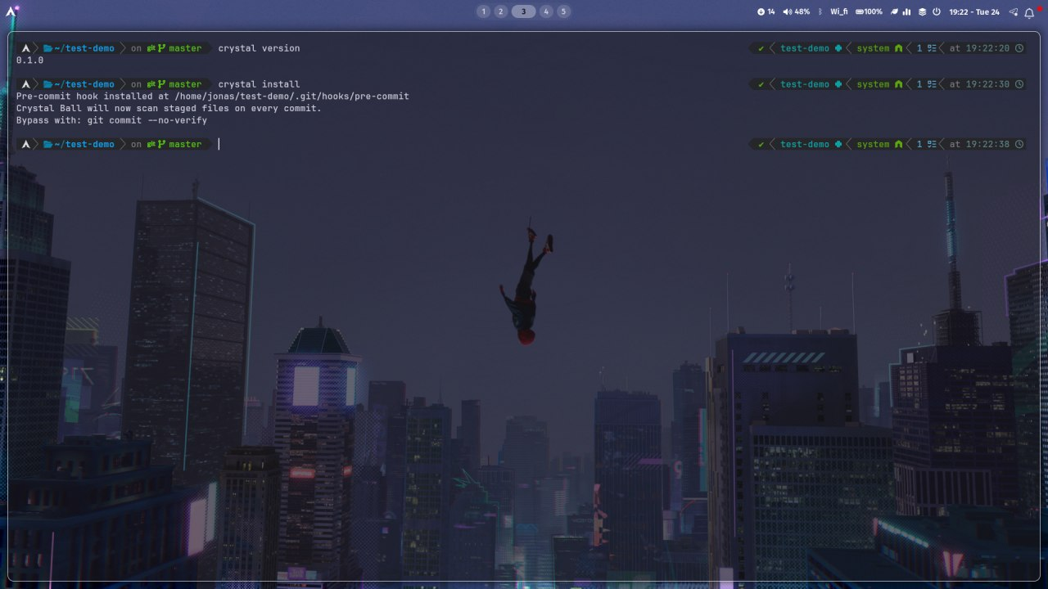Click the 'crystal install' command text

click(259, 84)
